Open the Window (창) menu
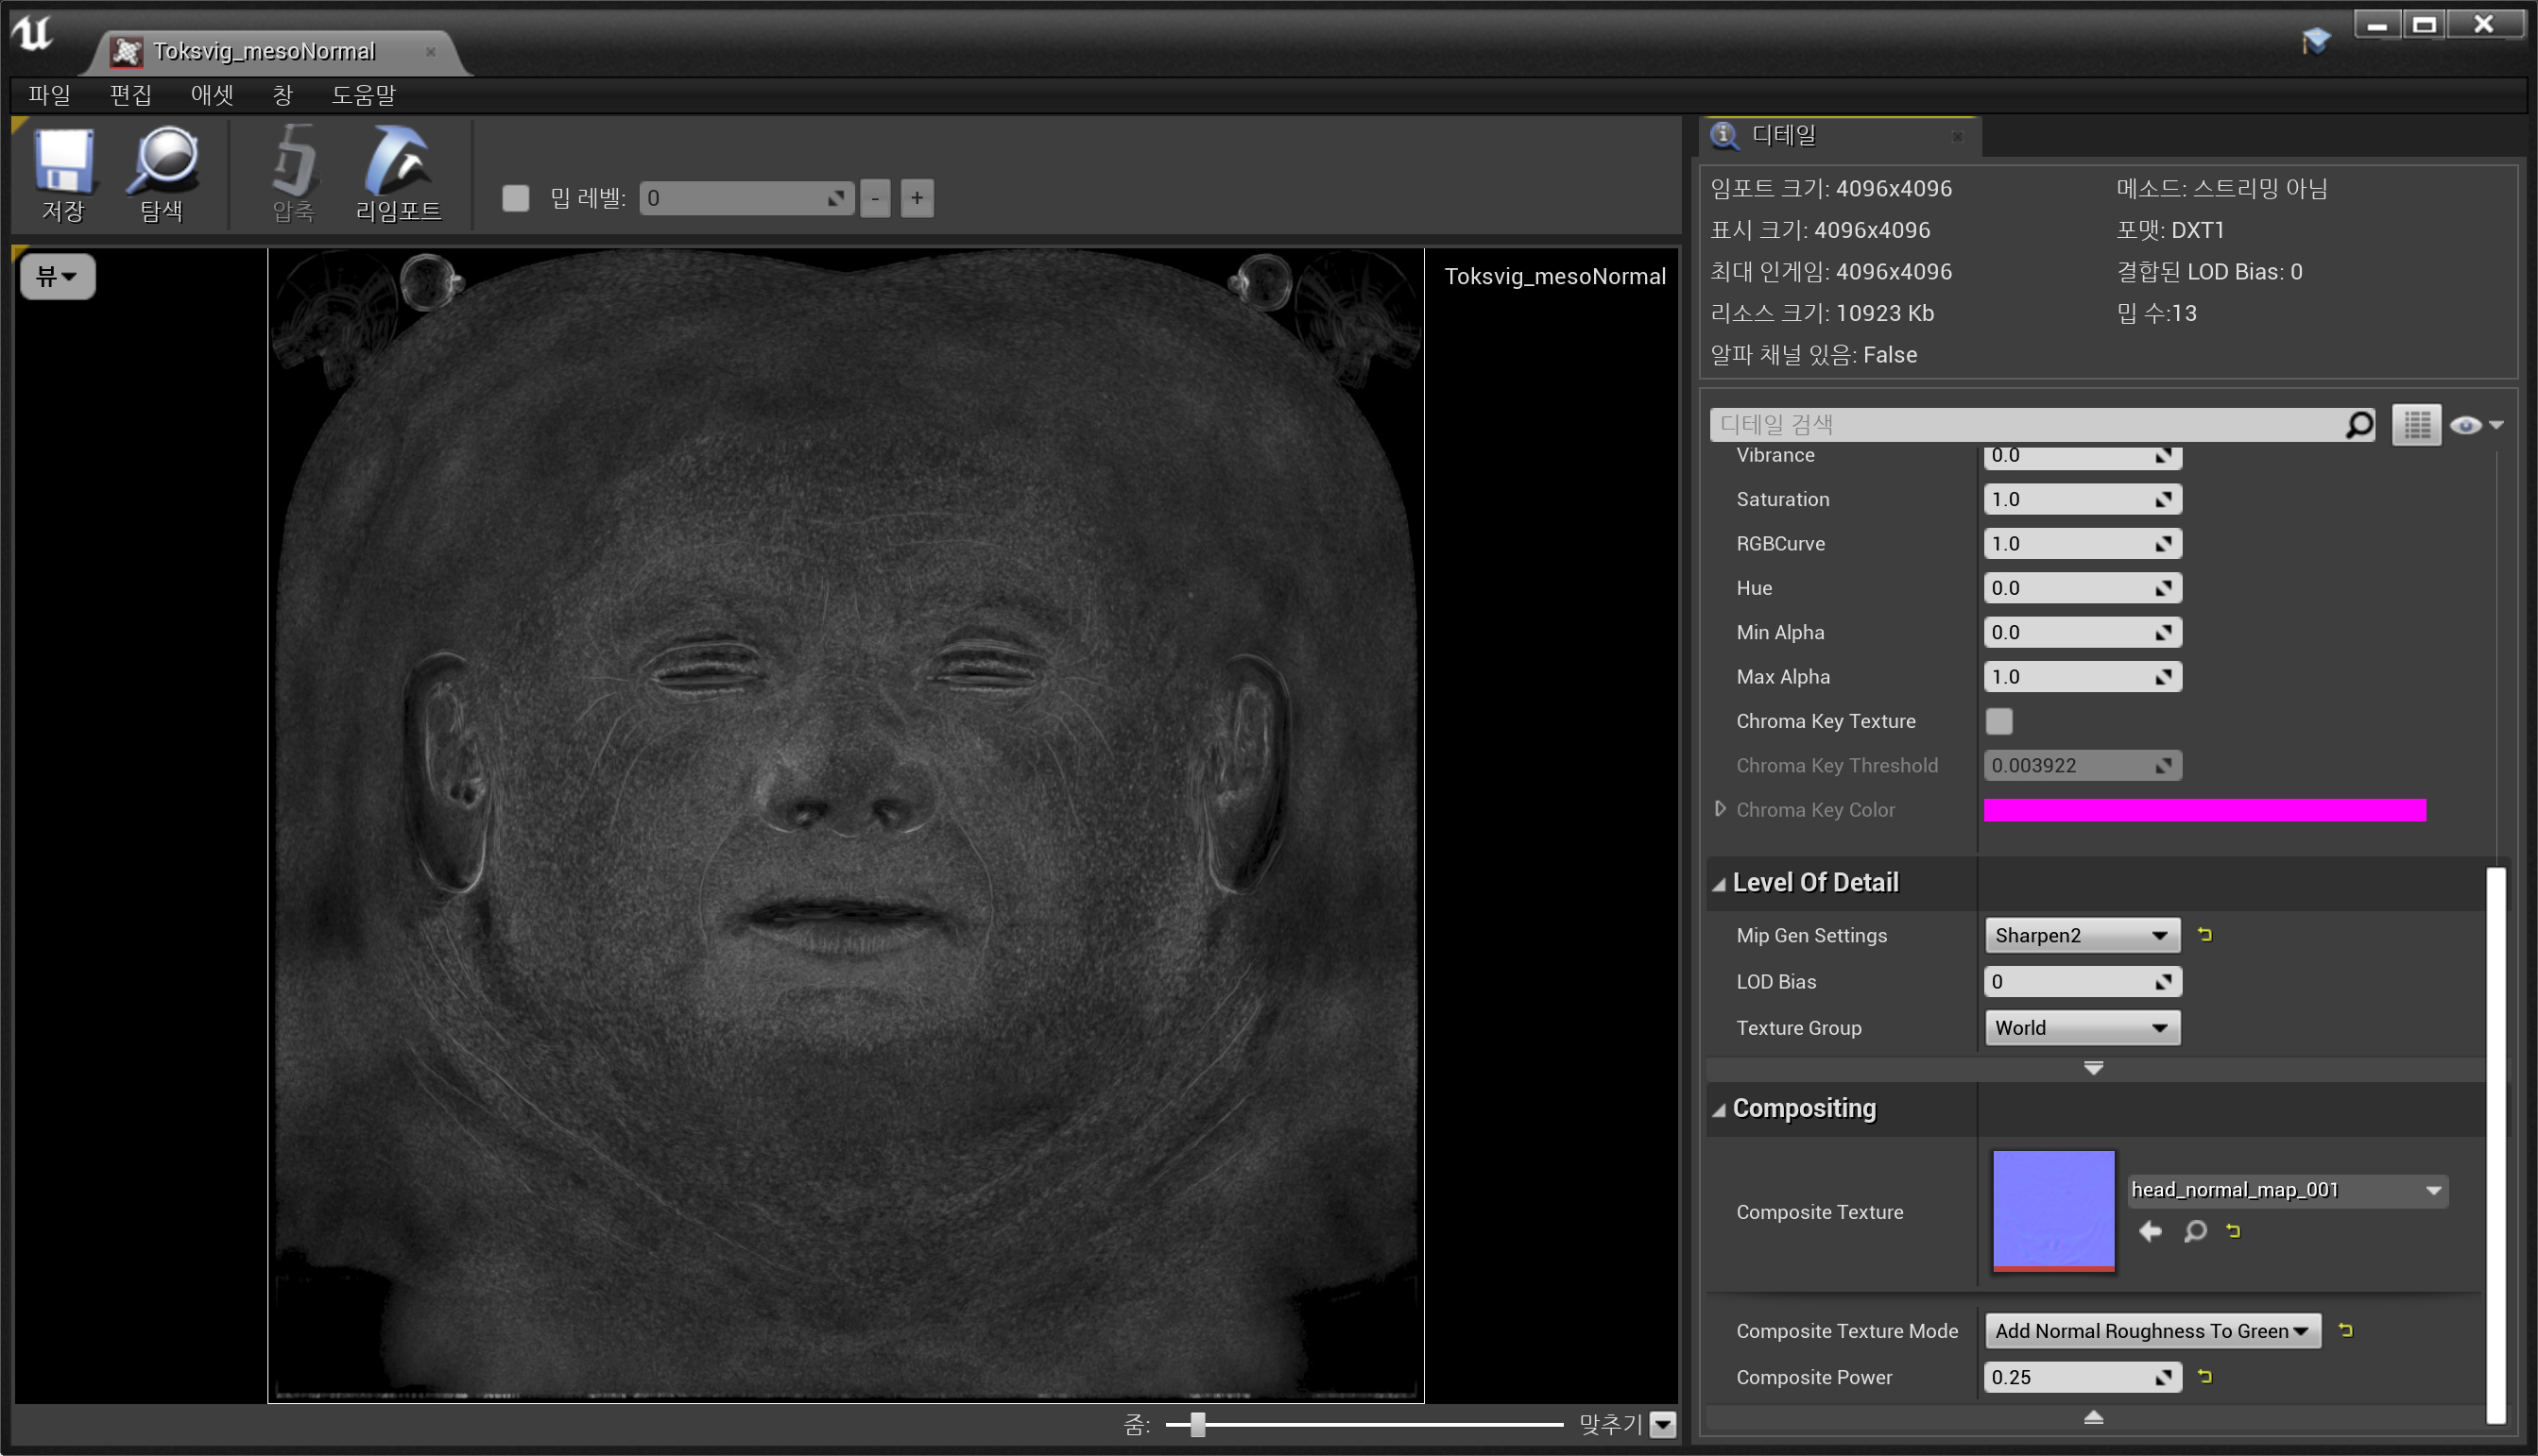Viewport: 2538px width, 1456px height. pyautogui.click(x=283, y=95)
